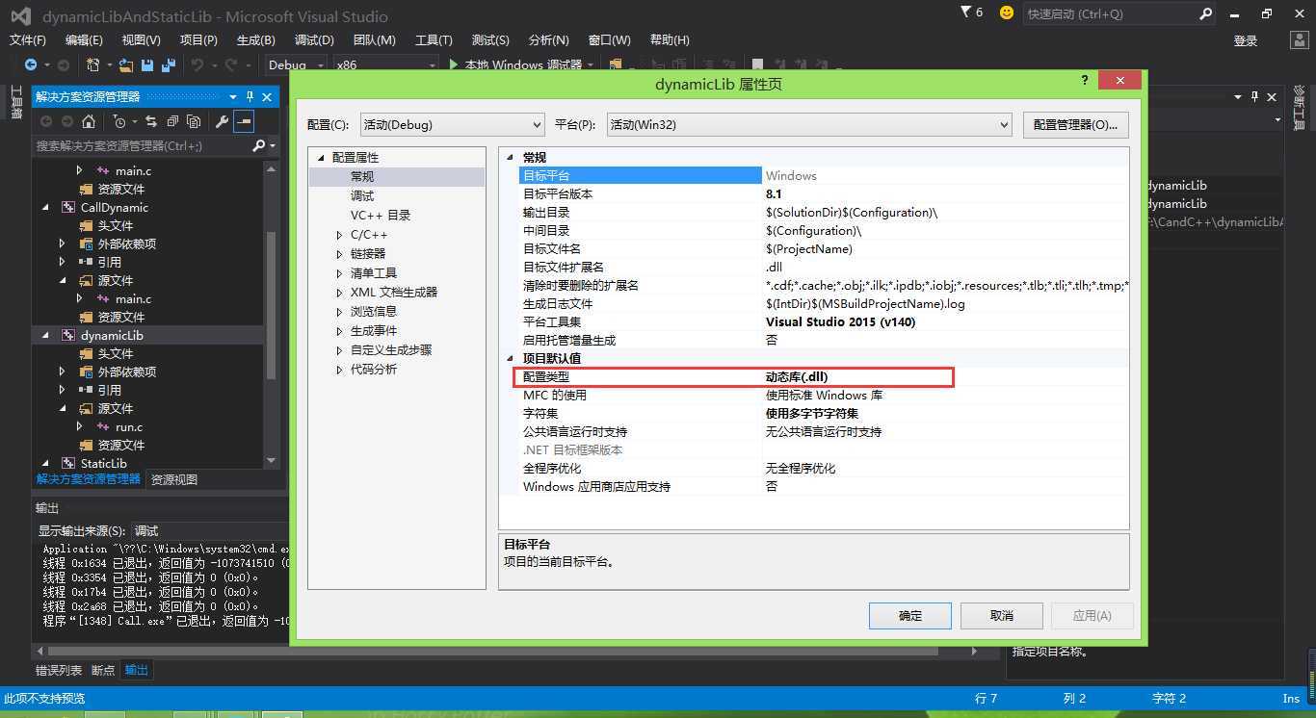
Task: Toggle Show All Files in Solution Explorer
Action: tap(194, 121)
